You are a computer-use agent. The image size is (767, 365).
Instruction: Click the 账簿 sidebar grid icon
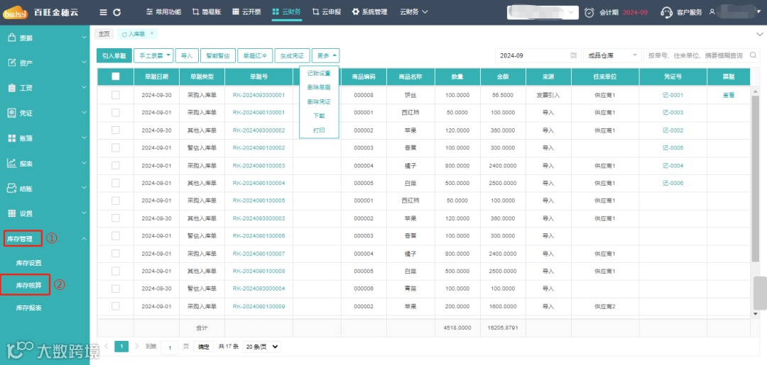pyautogui.click(x=13, y=138)
